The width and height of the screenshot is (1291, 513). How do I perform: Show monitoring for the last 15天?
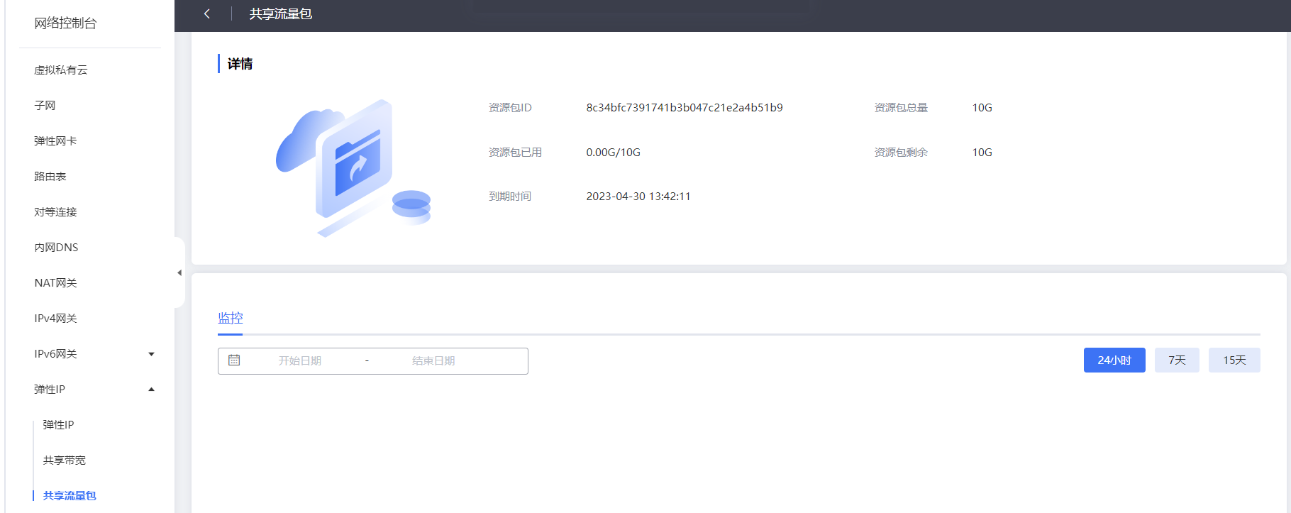tap(1234, 360)
